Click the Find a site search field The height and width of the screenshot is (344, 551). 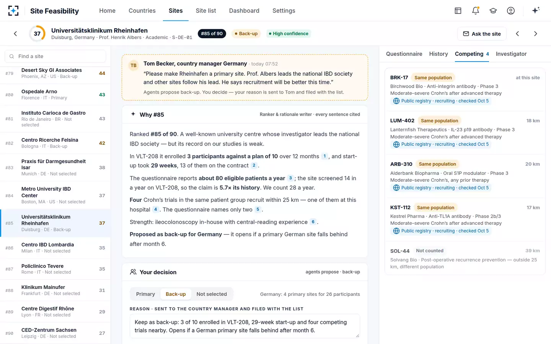click(x=55, y=56)
